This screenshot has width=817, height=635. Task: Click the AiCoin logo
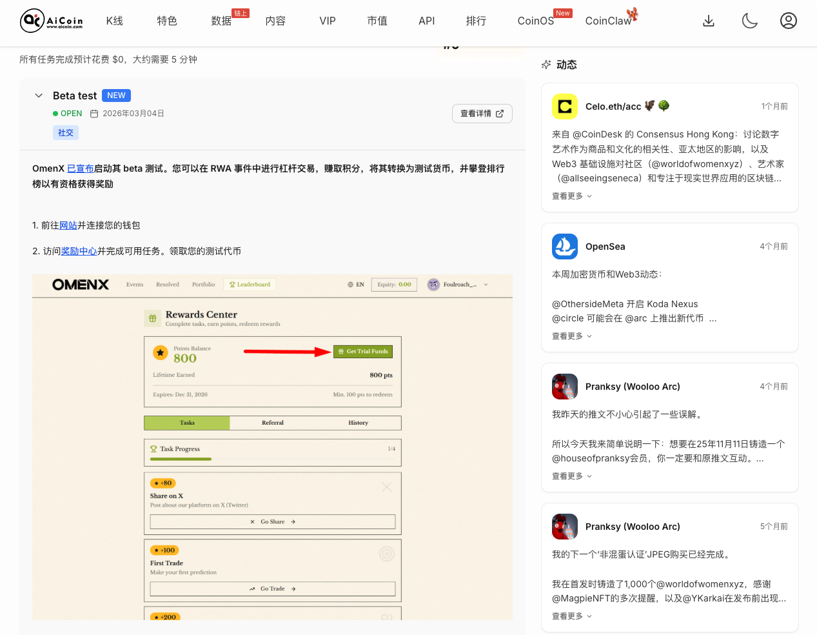52,21
